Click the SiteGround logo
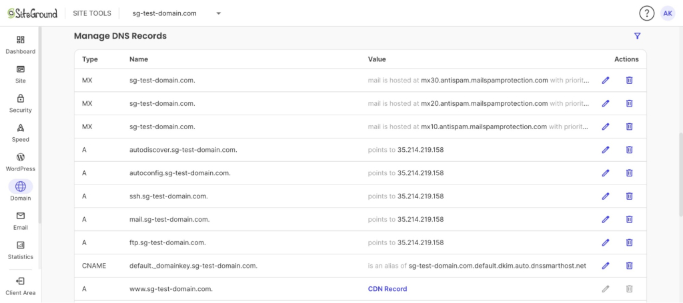Viewport: 683px width, 303px height. (33, 13)
